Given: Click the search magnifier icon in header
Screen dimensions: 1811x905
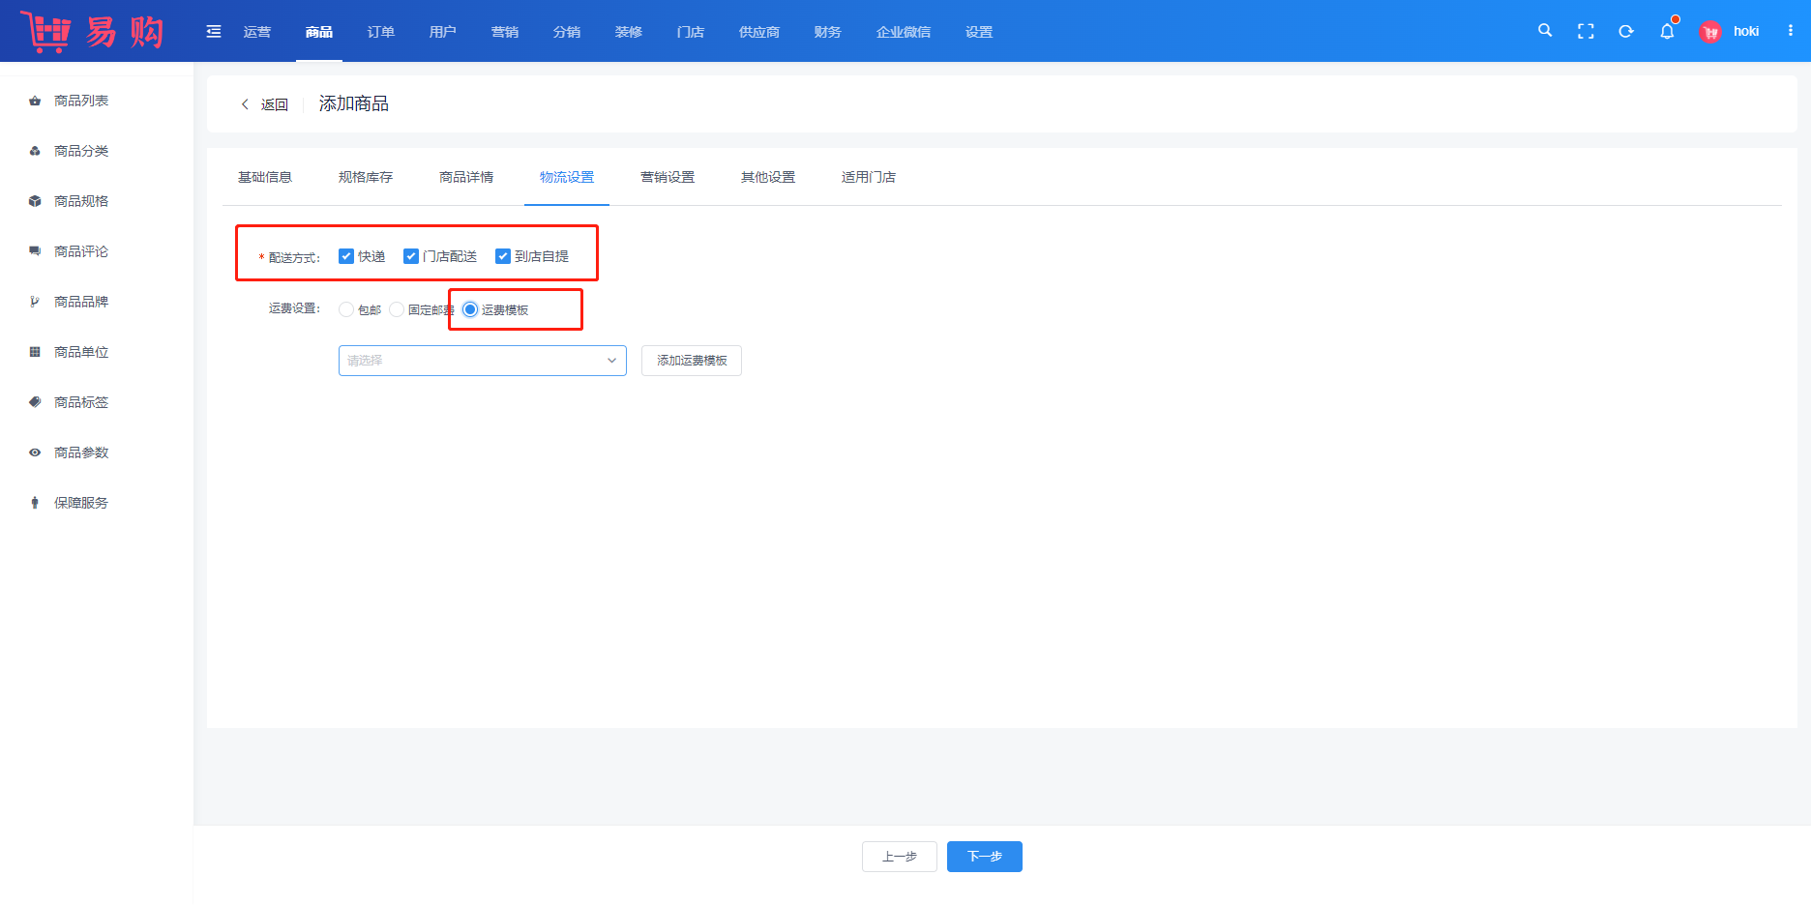Looking at the screenshot, I should [x=1545, y=31].
